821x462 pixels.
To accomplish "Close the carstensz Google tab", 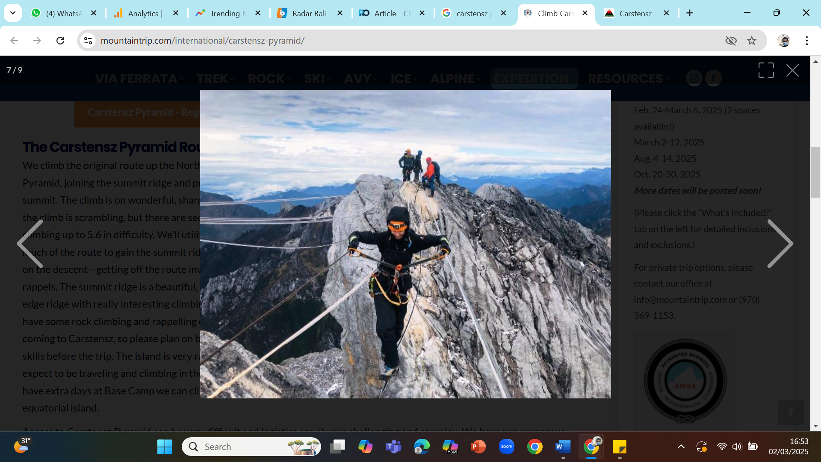I will 504,13.
